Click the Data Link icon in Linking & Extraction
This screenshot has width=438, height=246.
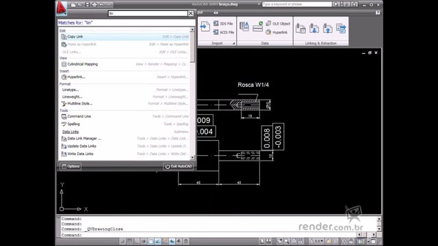click(300, 28)
